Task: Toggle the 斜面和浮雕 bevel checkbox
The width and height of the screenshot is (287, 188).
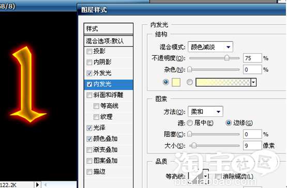Action: tap(89, 95)
